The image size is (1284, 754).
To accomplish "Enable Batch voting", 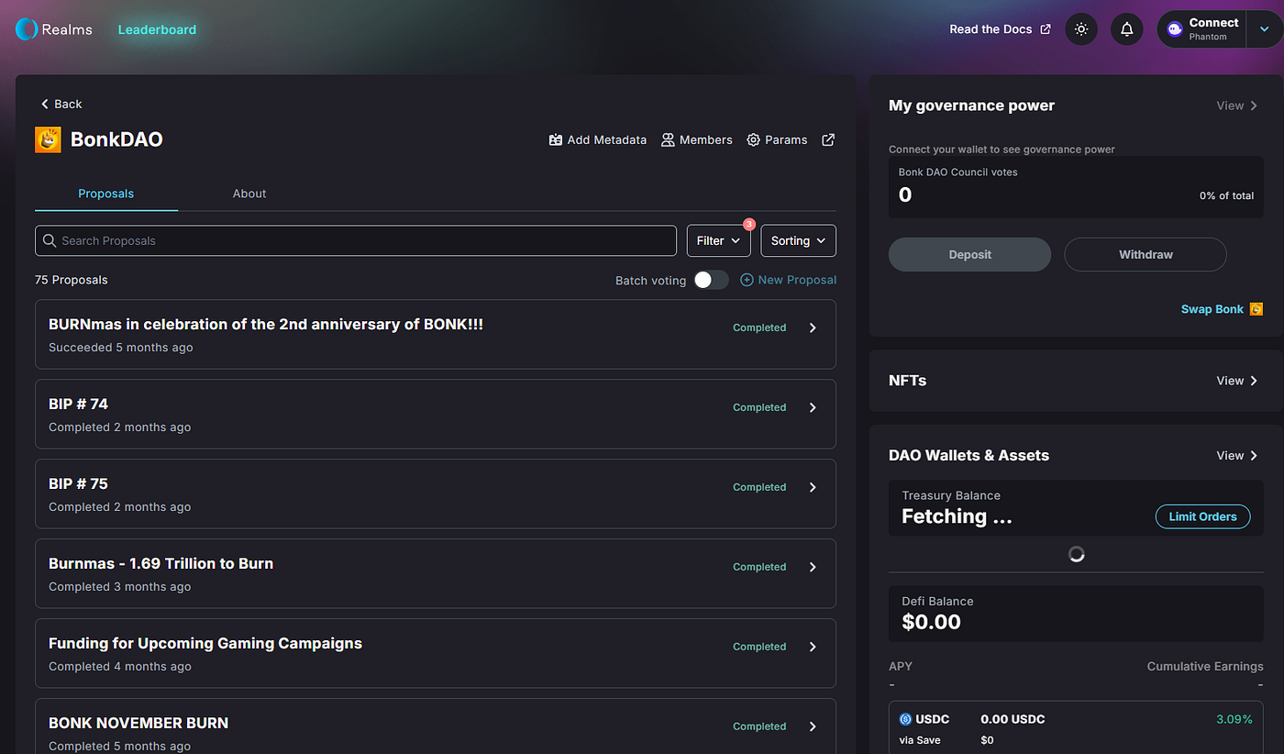I will 711,280.
